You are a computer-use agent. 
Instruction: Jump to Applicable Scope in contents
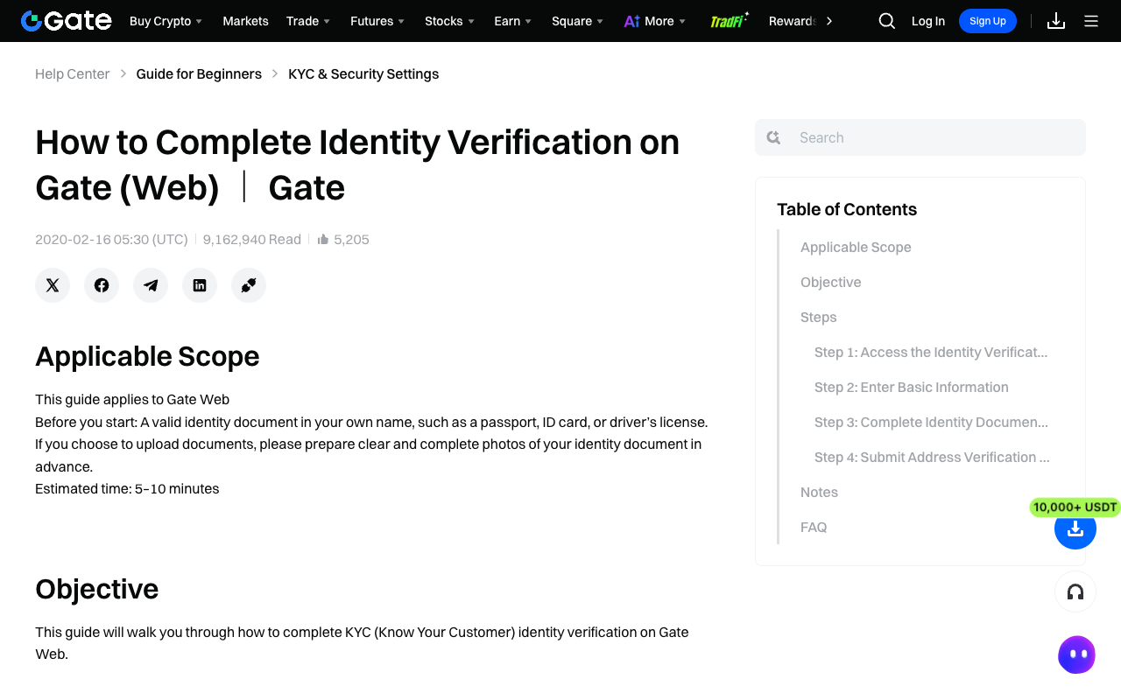[x=856, y=248]
